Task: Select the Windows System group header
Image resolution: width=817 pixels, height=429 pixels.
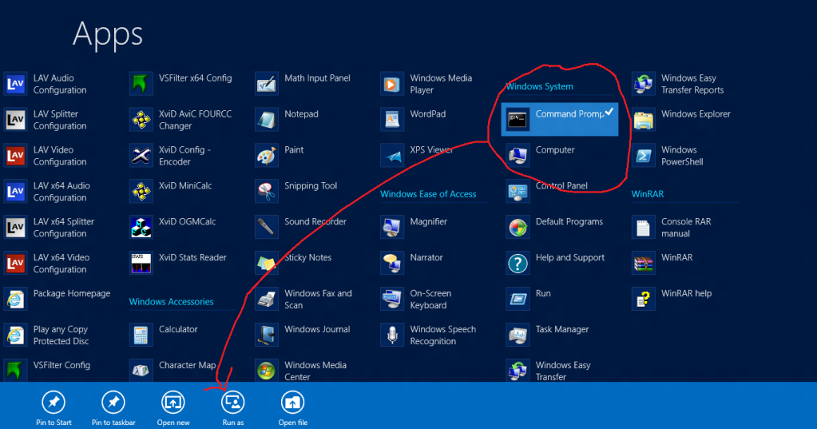Action: pyautogui.click(x=539, y=86)
